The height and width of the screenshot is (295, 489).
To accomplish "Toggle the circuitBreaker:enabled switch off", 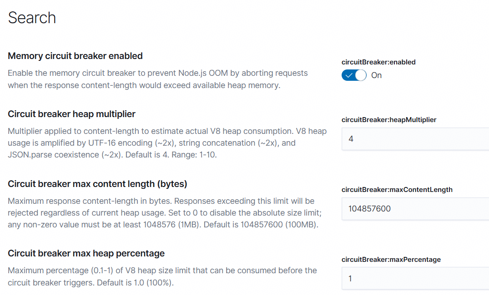I will tap(354, 75).
